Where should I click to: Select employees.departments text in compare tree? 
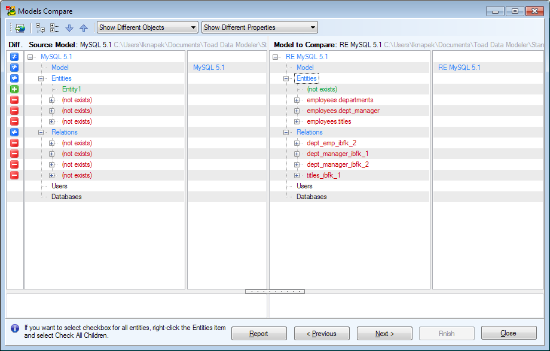(340, 100)
